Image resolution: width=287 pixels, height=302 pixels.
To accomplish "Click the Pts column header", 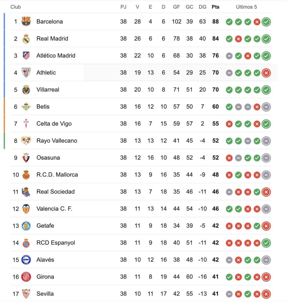I will tap(216, 7).
